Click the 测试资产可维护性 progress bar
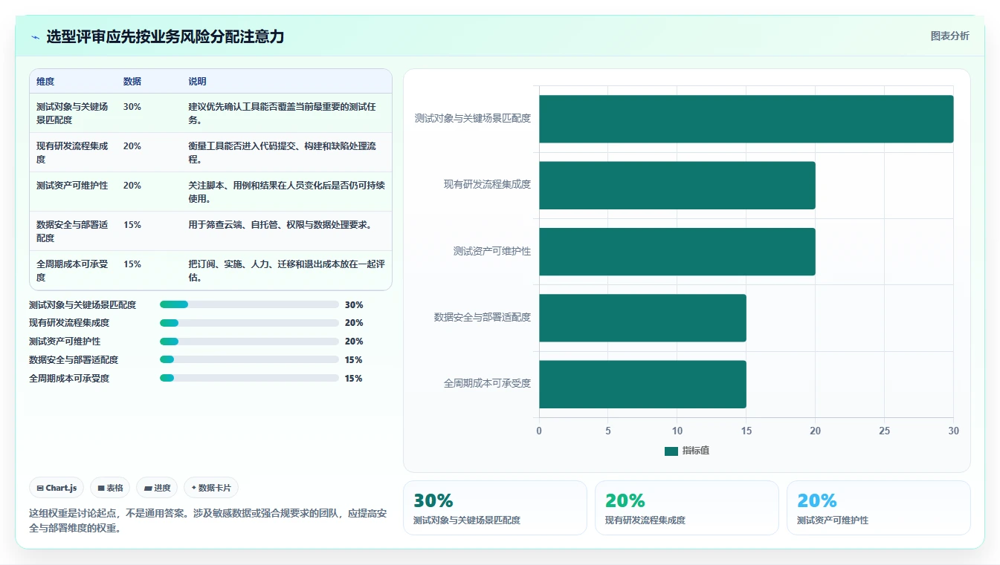Viewport: 1000px width, 565px height. click(x=249, y=342)
